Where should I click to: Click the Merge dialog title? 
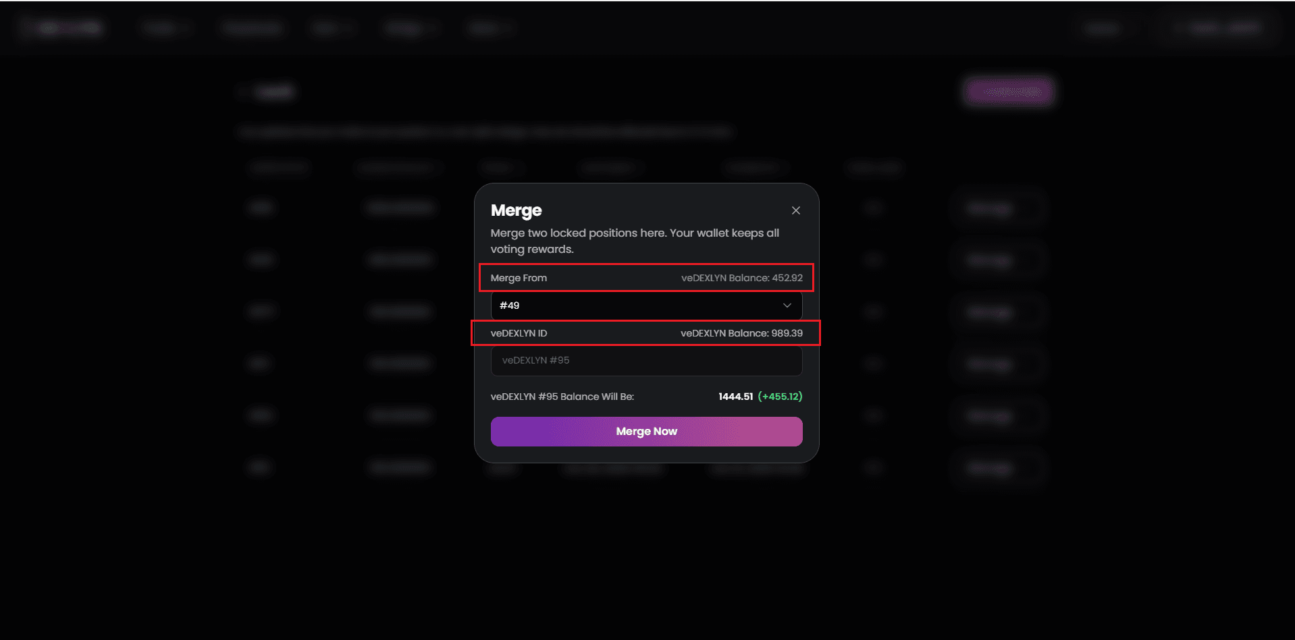point(516,210)
